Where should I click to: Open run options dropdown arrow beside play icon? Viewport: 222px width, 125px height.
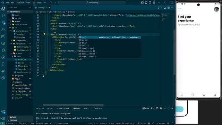point(161,8)
